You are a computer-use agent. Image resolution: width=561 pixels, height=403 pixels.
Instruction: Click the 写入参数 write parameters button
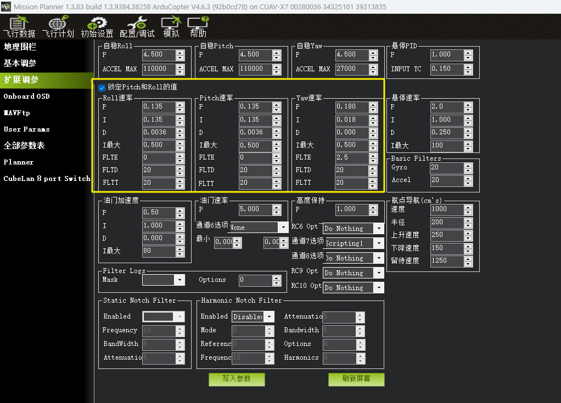point(237,379)
